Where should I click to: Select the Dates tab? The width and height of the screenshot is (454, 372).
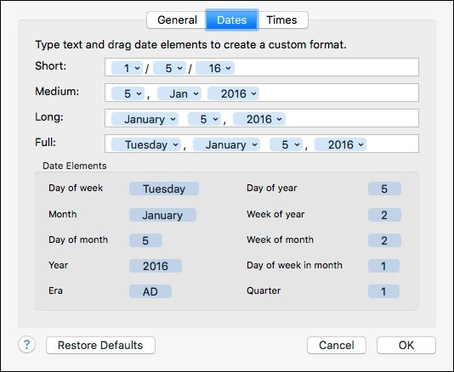pyautogui.click(x=231, y=20)
